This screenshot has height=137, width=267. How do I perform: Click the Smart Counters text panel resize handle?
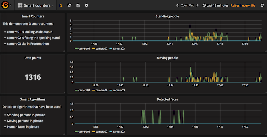coord(64,51)
